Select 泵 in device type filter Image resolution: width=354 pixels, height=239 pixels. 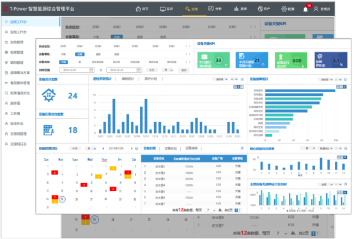(x=80, y=62)
